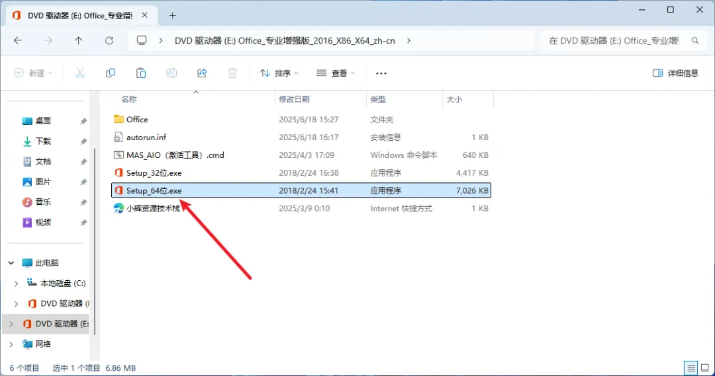Expand the chevron after the address path
Image resolution: width=715 pixels, height=376 pixels.
(x=408, y=40)
